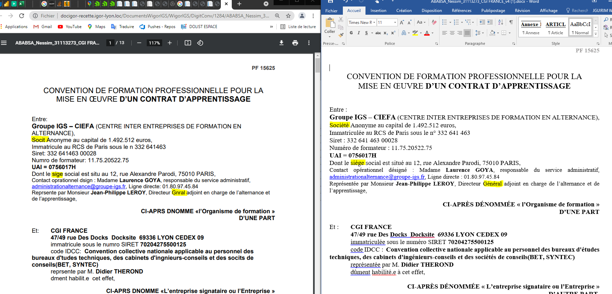The height and width of the screenshot is (294, 612).
Task: Toggle paragraph marks display
Action: click(511, 22)
